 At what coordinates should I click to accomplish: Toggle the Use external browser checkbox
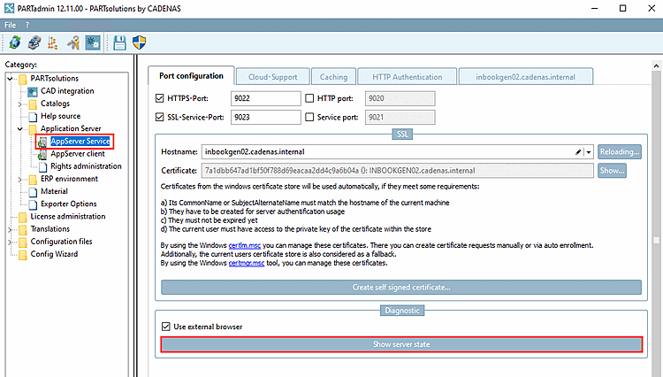click(166, 327)
